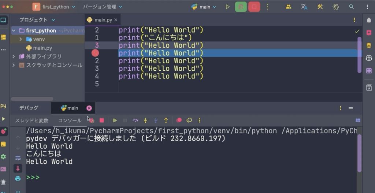Open Code With Me people icon
This screenshot has width=375, height=193.
coord(289,7)
